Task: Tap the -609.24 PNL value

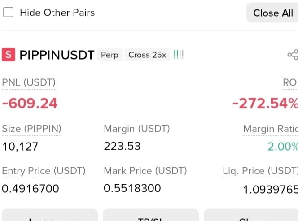Action: [x=30, y=104]
